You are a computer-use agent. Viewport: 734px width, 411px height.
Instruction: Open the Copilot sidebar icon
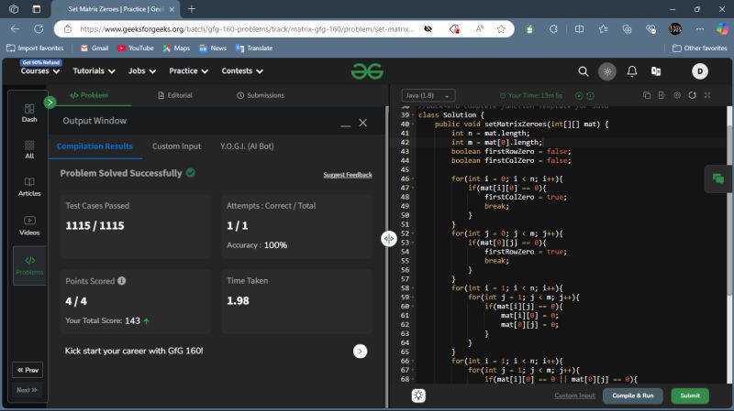[722, 29]
